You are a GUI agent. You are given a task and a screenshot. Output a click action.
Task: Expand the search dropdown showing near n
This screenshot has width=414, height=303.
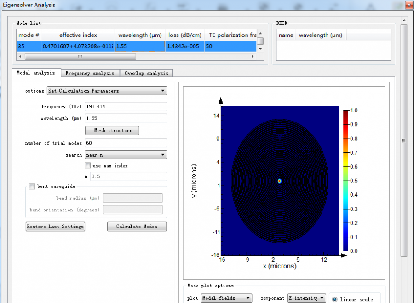point(126,155)
